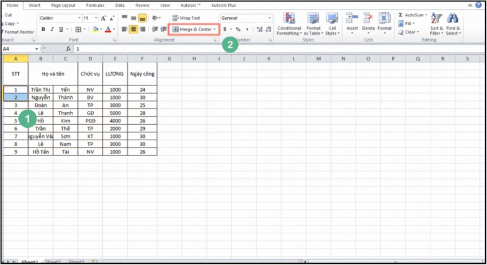This screenshot has width=487, height=265.
Task: Center text horizontally
Action: pyautogui.click(x=133, y=29)
